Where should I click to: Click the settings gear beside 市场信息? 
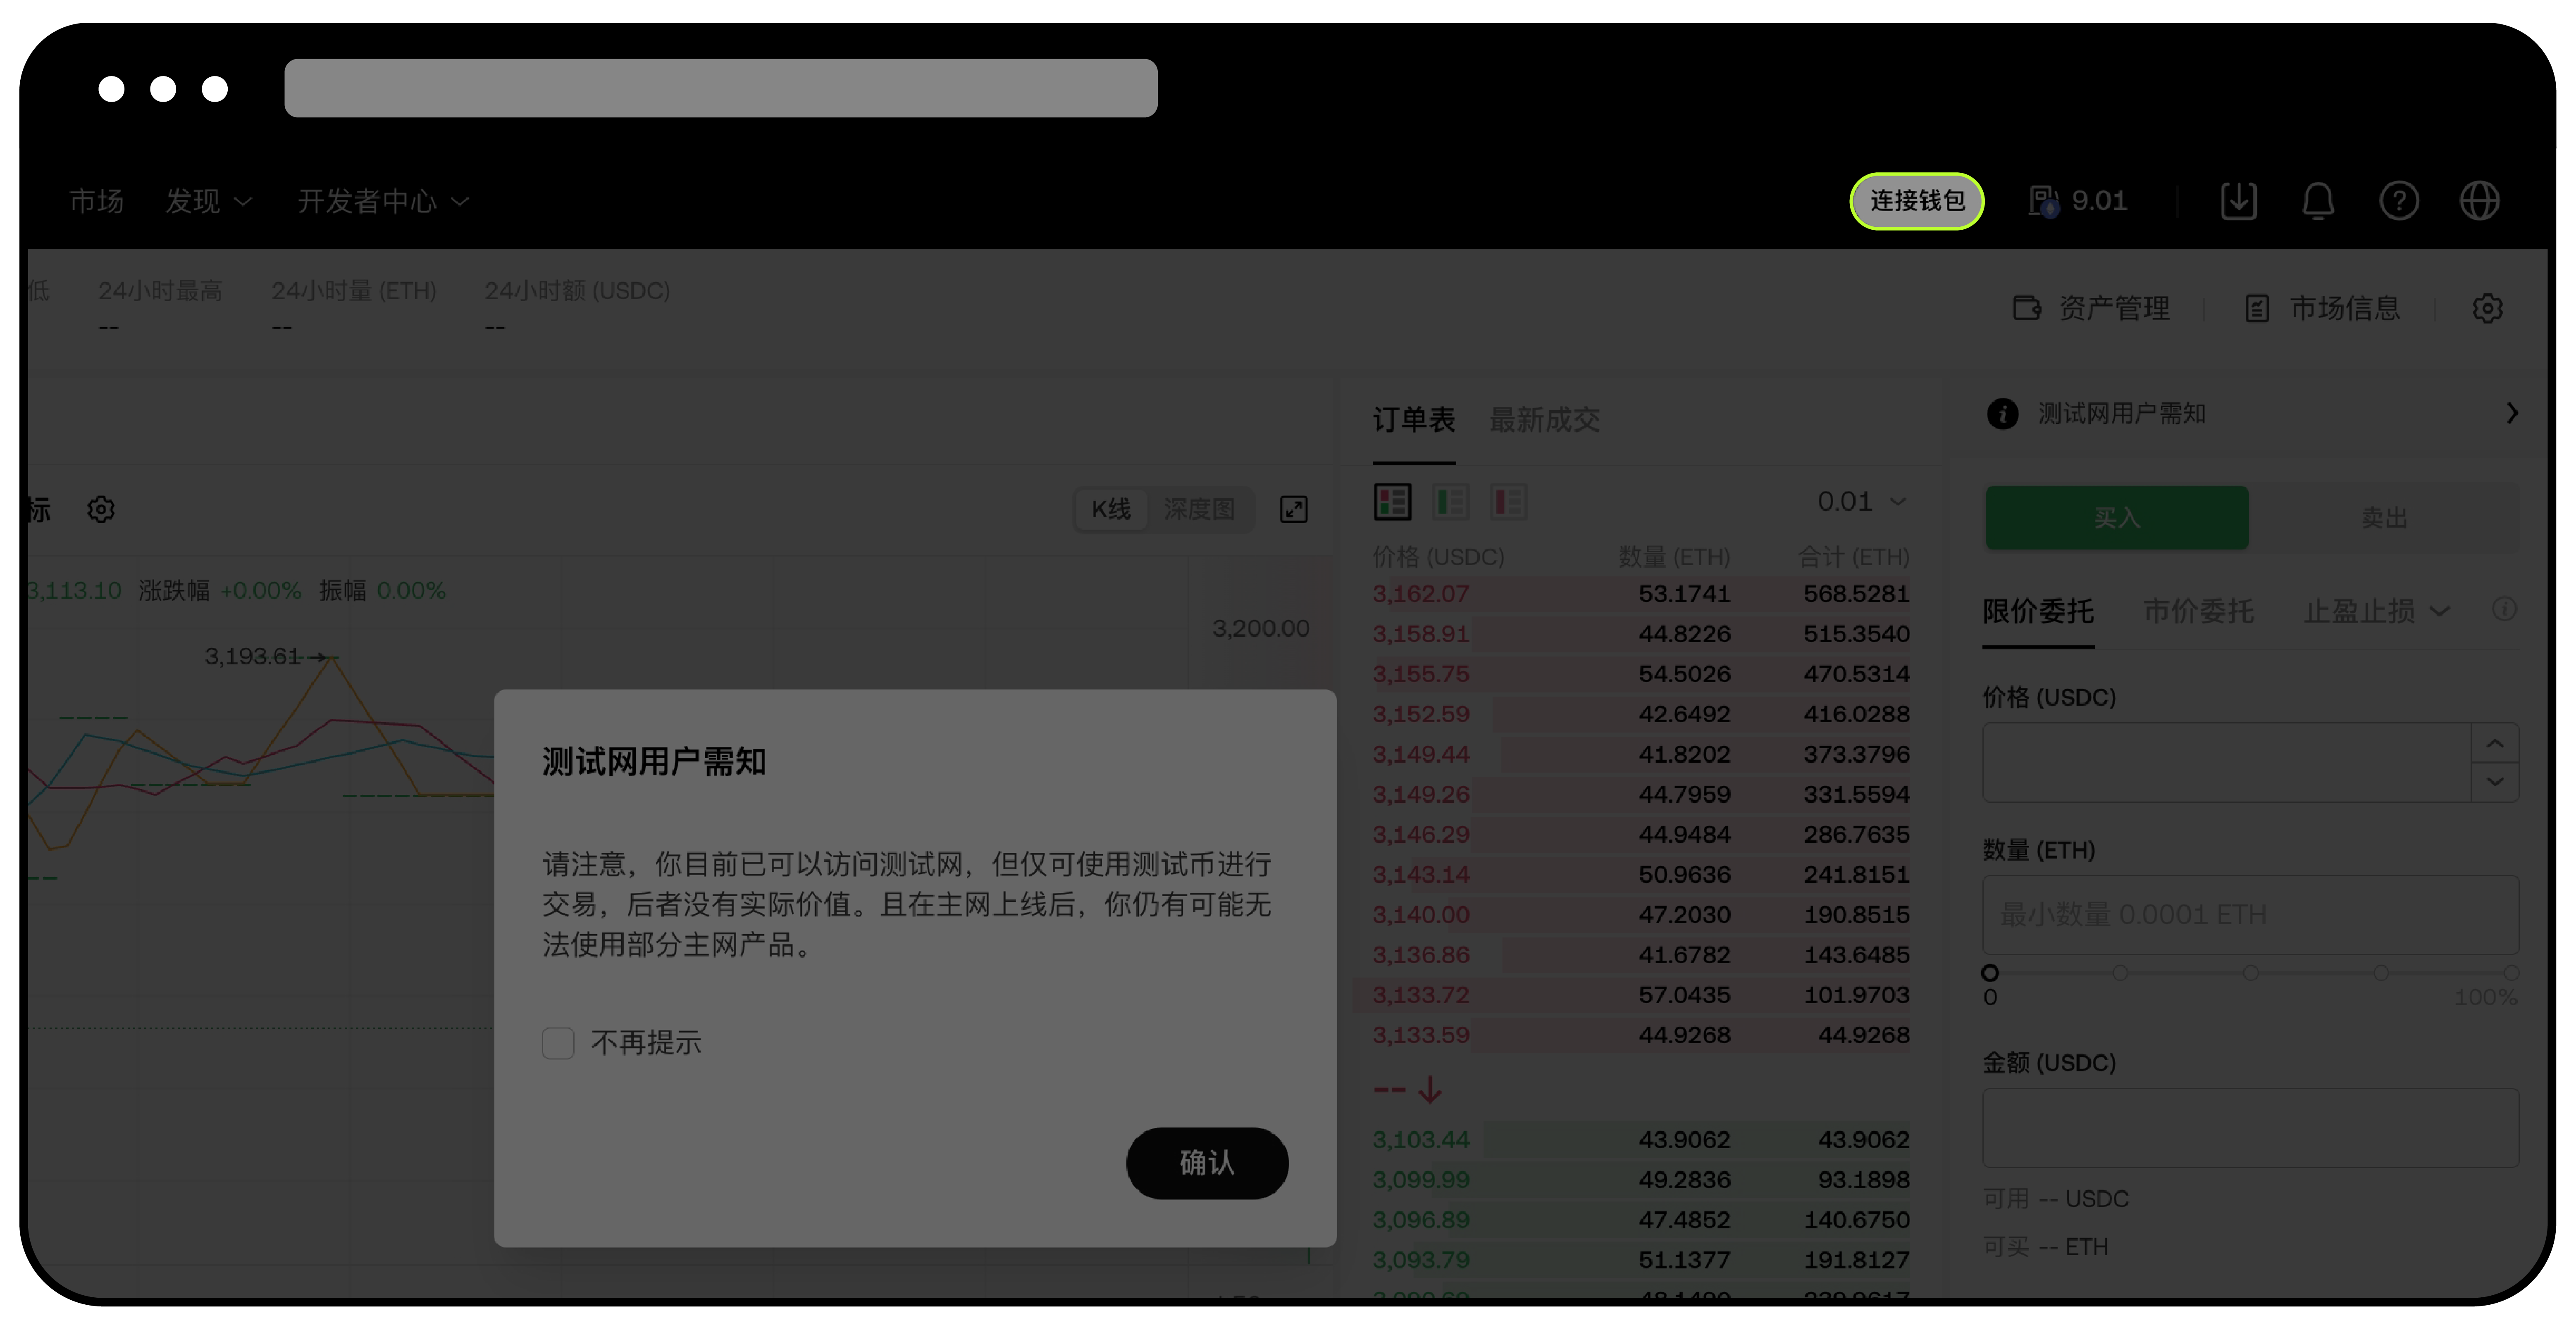pos(2487,308)
